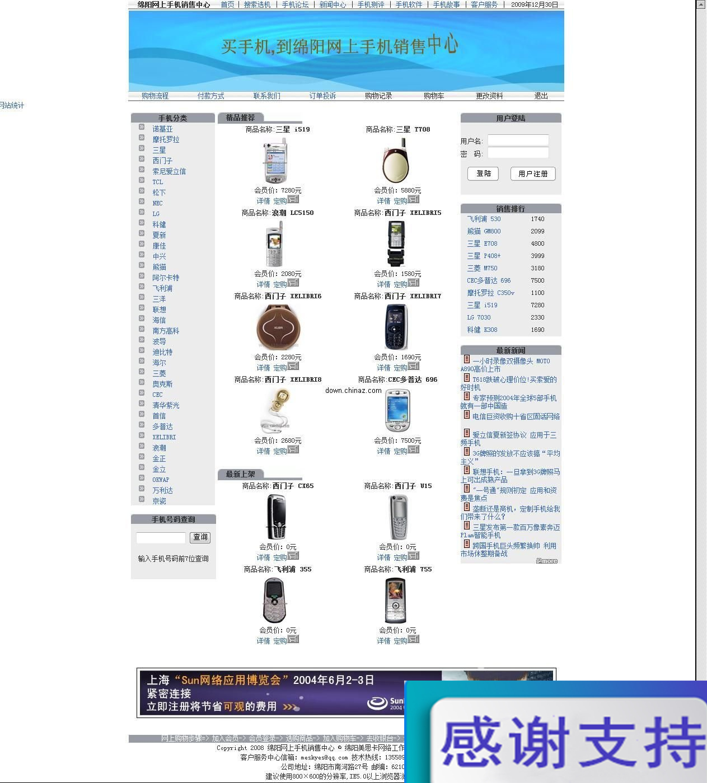Open news 专家预测2004年全球5部手机
707x783 pixels.
[508, 402]
